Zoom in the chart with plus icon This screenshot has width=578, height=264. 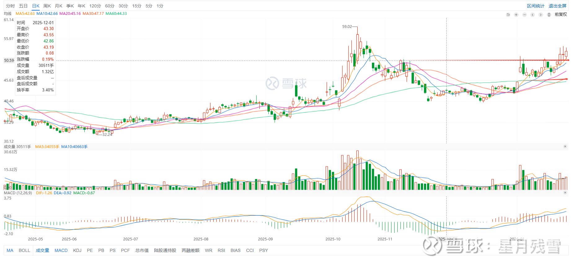(516, 15)
